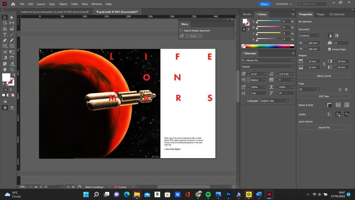Viewport: 355px width, 200px height.
Task: Select the Scissors tool
Action: 5,52
